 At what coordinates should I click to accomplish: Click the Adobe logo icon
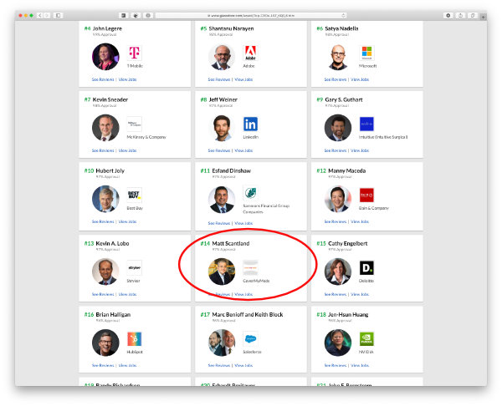click(250, 53)
